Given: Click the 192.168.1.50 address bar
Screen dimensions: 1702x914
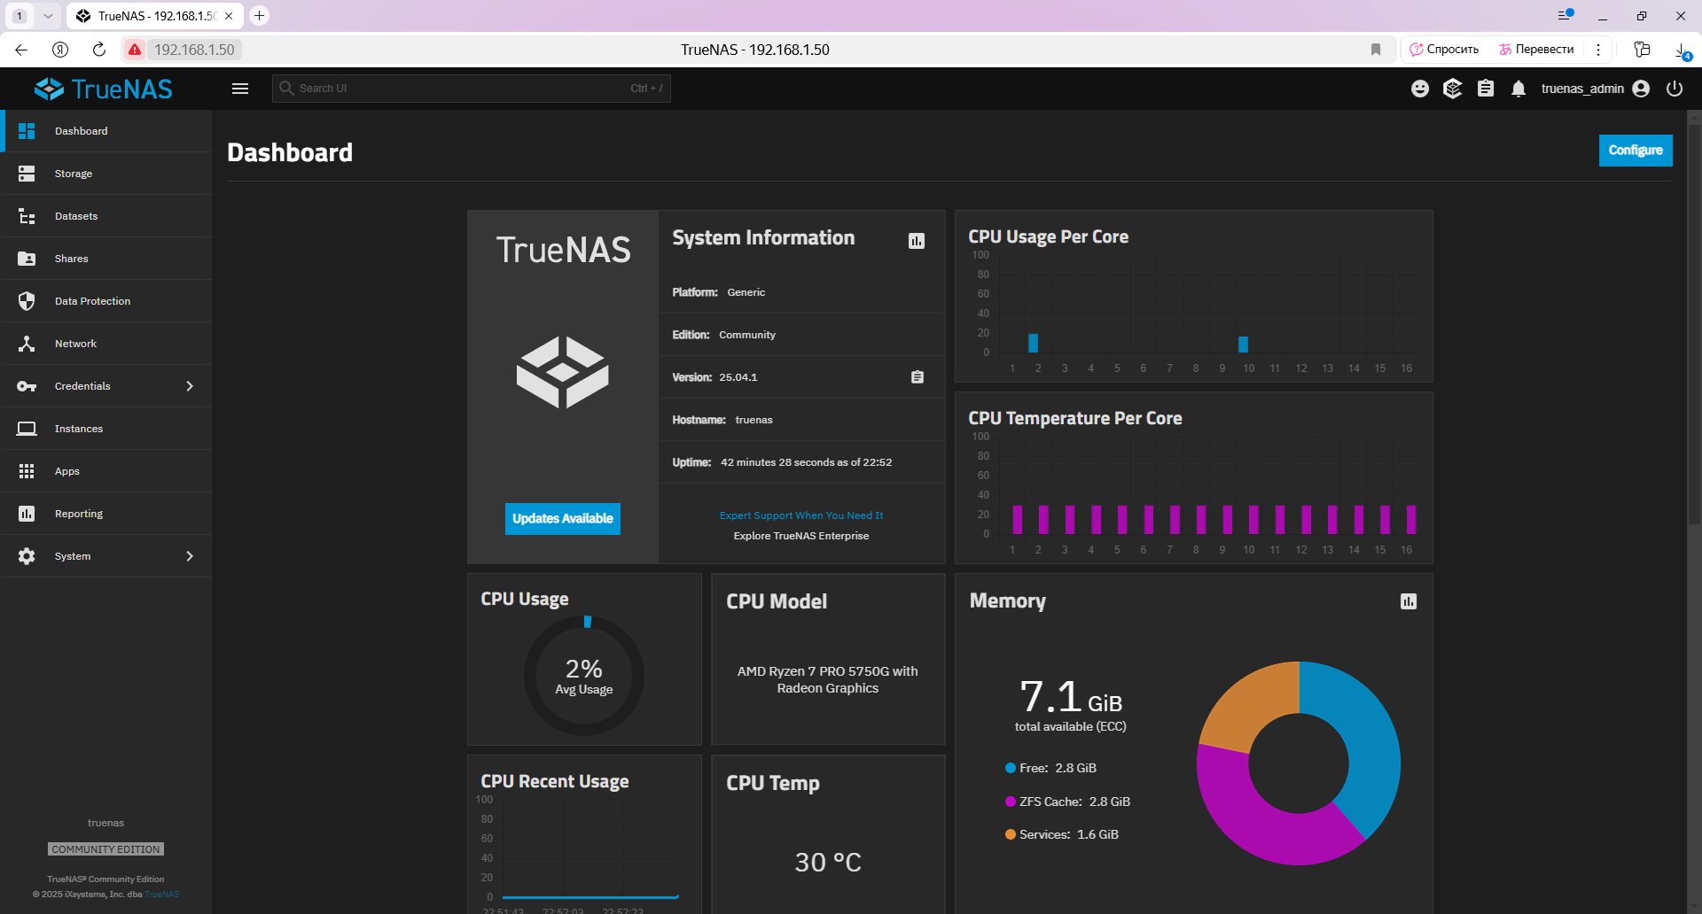Looking at the screenshot, I should (194, 50).
